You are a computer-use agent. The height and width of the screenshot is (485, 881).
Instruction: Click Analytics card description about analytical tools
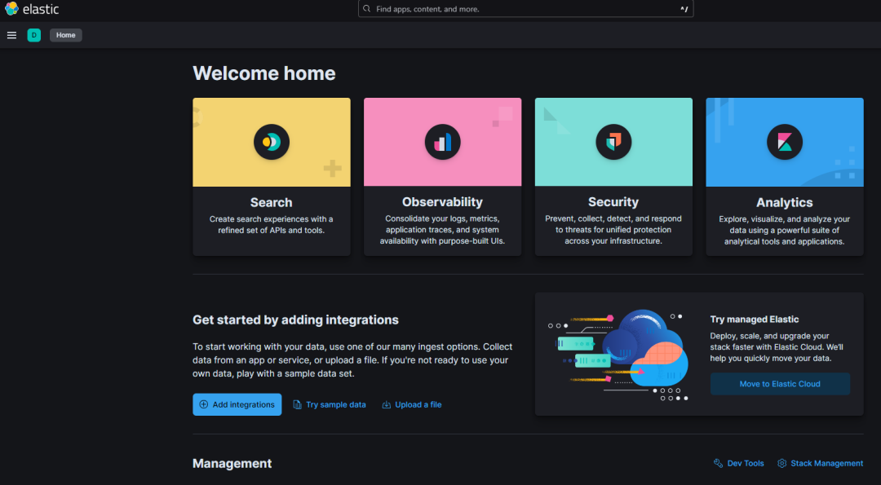[x=785, y=230]
